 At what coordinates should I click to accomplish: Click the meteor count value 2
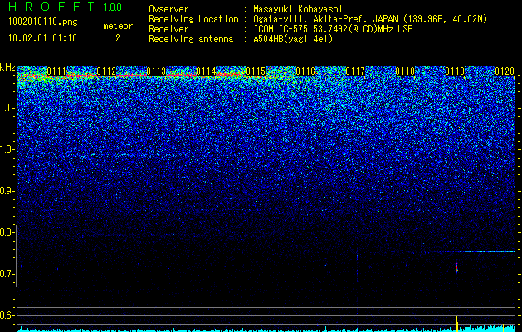(x=118, y=38)
